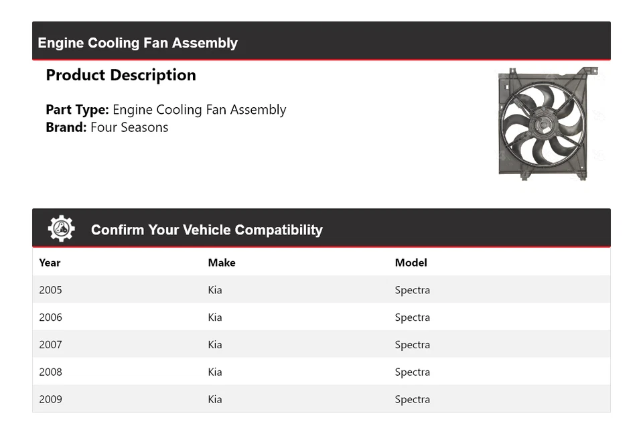643x434 pixels.
Task: Choose the 2006 year cell
Action: pos(50,317)
